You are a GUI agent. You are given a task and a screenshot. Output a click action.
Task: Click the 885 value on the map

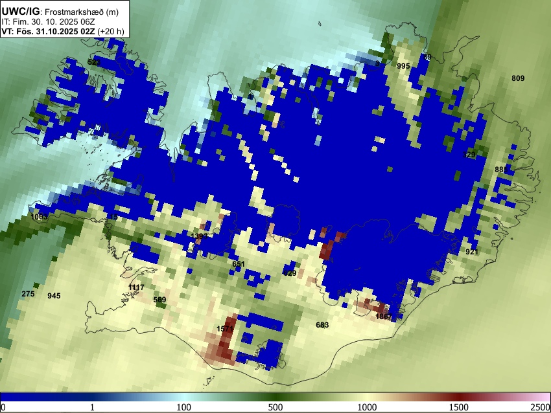coord(501,170)
